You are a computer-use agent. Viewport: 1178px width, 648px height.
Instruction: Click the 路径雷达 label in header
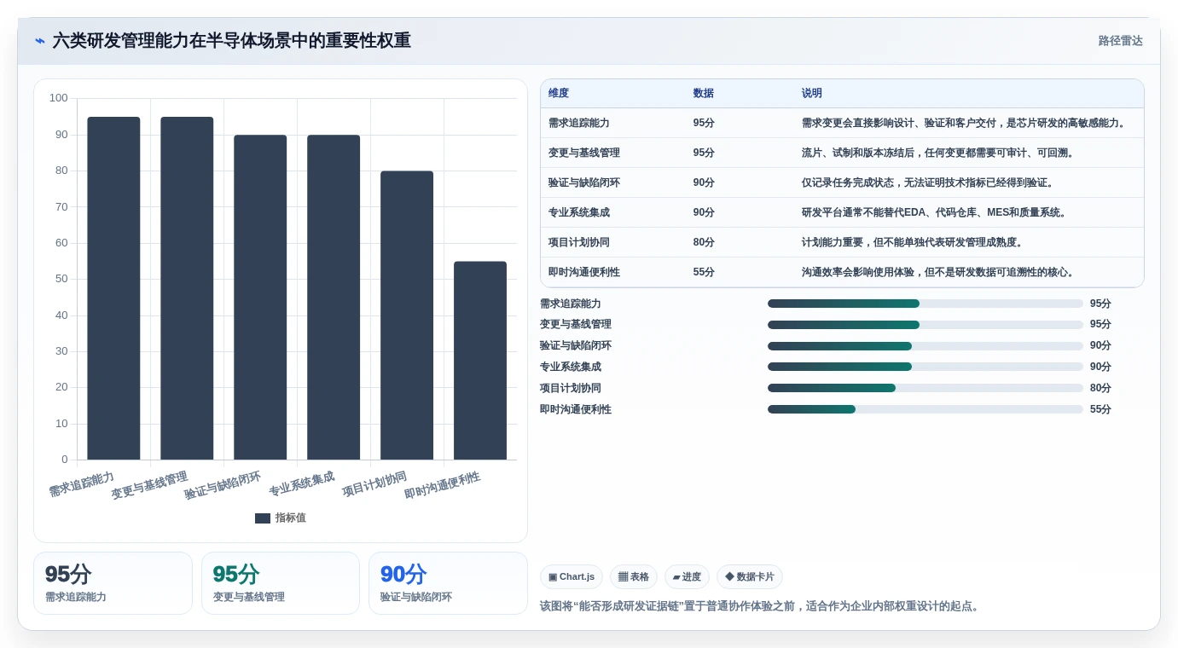(x=1120, y=41)
